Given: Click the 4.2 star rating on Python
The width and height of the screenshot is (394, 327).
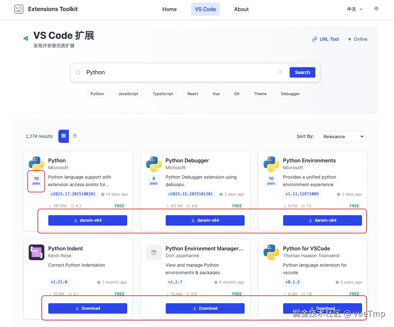Looking at the screenshot, I should click(x=76, y=206).
